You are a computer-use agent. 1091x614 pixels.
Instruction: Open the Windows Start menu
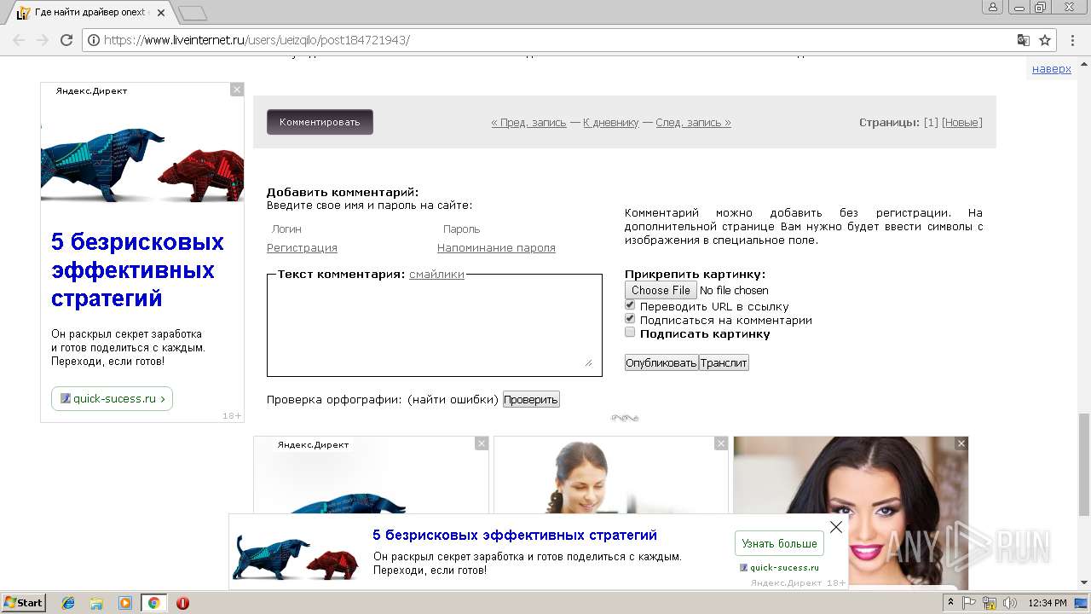tap(23, 603)
